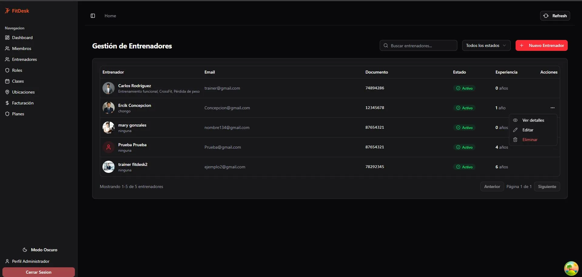Open Facturación billing section
This screenshot has width=582, height=277.
pos(23,103)
